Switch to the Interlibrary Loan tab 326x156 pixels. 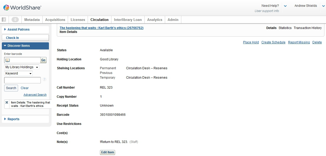(x=128, y=20)
